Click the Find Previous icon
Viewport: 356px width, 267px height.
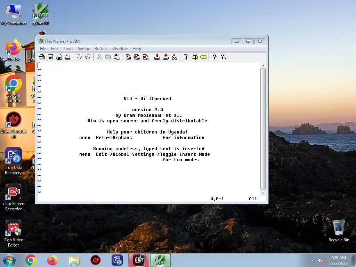point(146,57)
